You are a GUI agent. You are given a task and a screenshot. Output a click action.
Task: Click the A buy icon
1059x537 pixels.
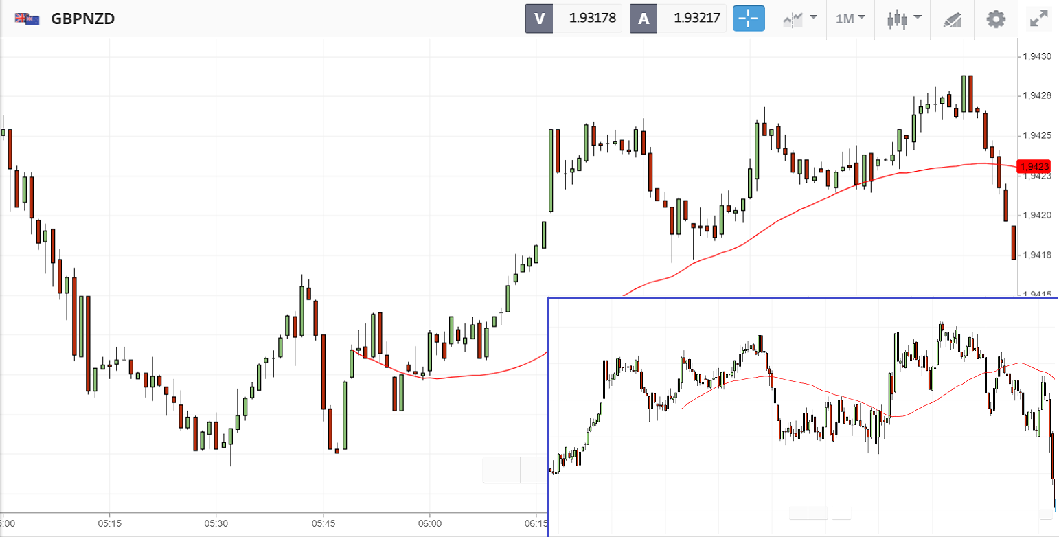(644, 19)
